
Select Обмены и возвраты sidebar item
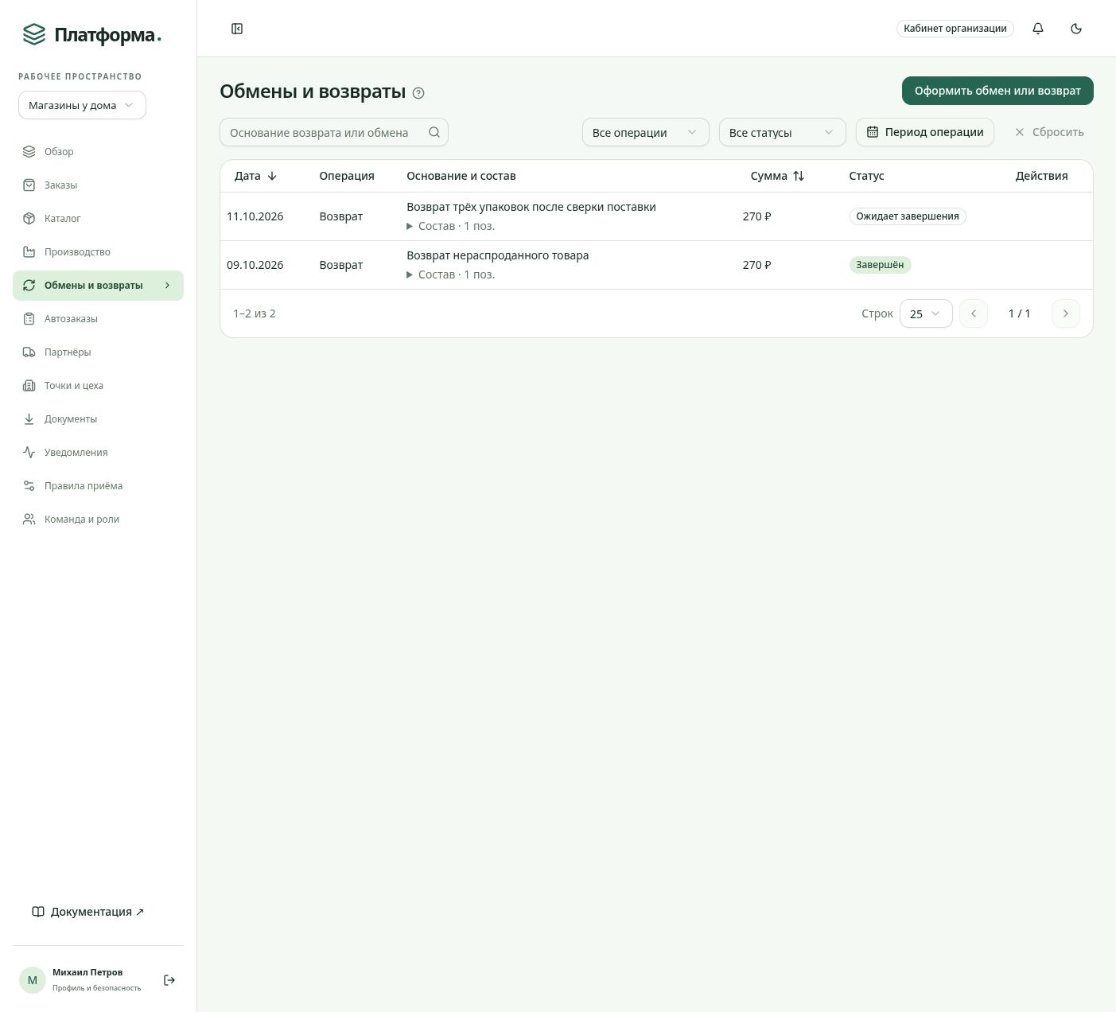tap(98, 285)
